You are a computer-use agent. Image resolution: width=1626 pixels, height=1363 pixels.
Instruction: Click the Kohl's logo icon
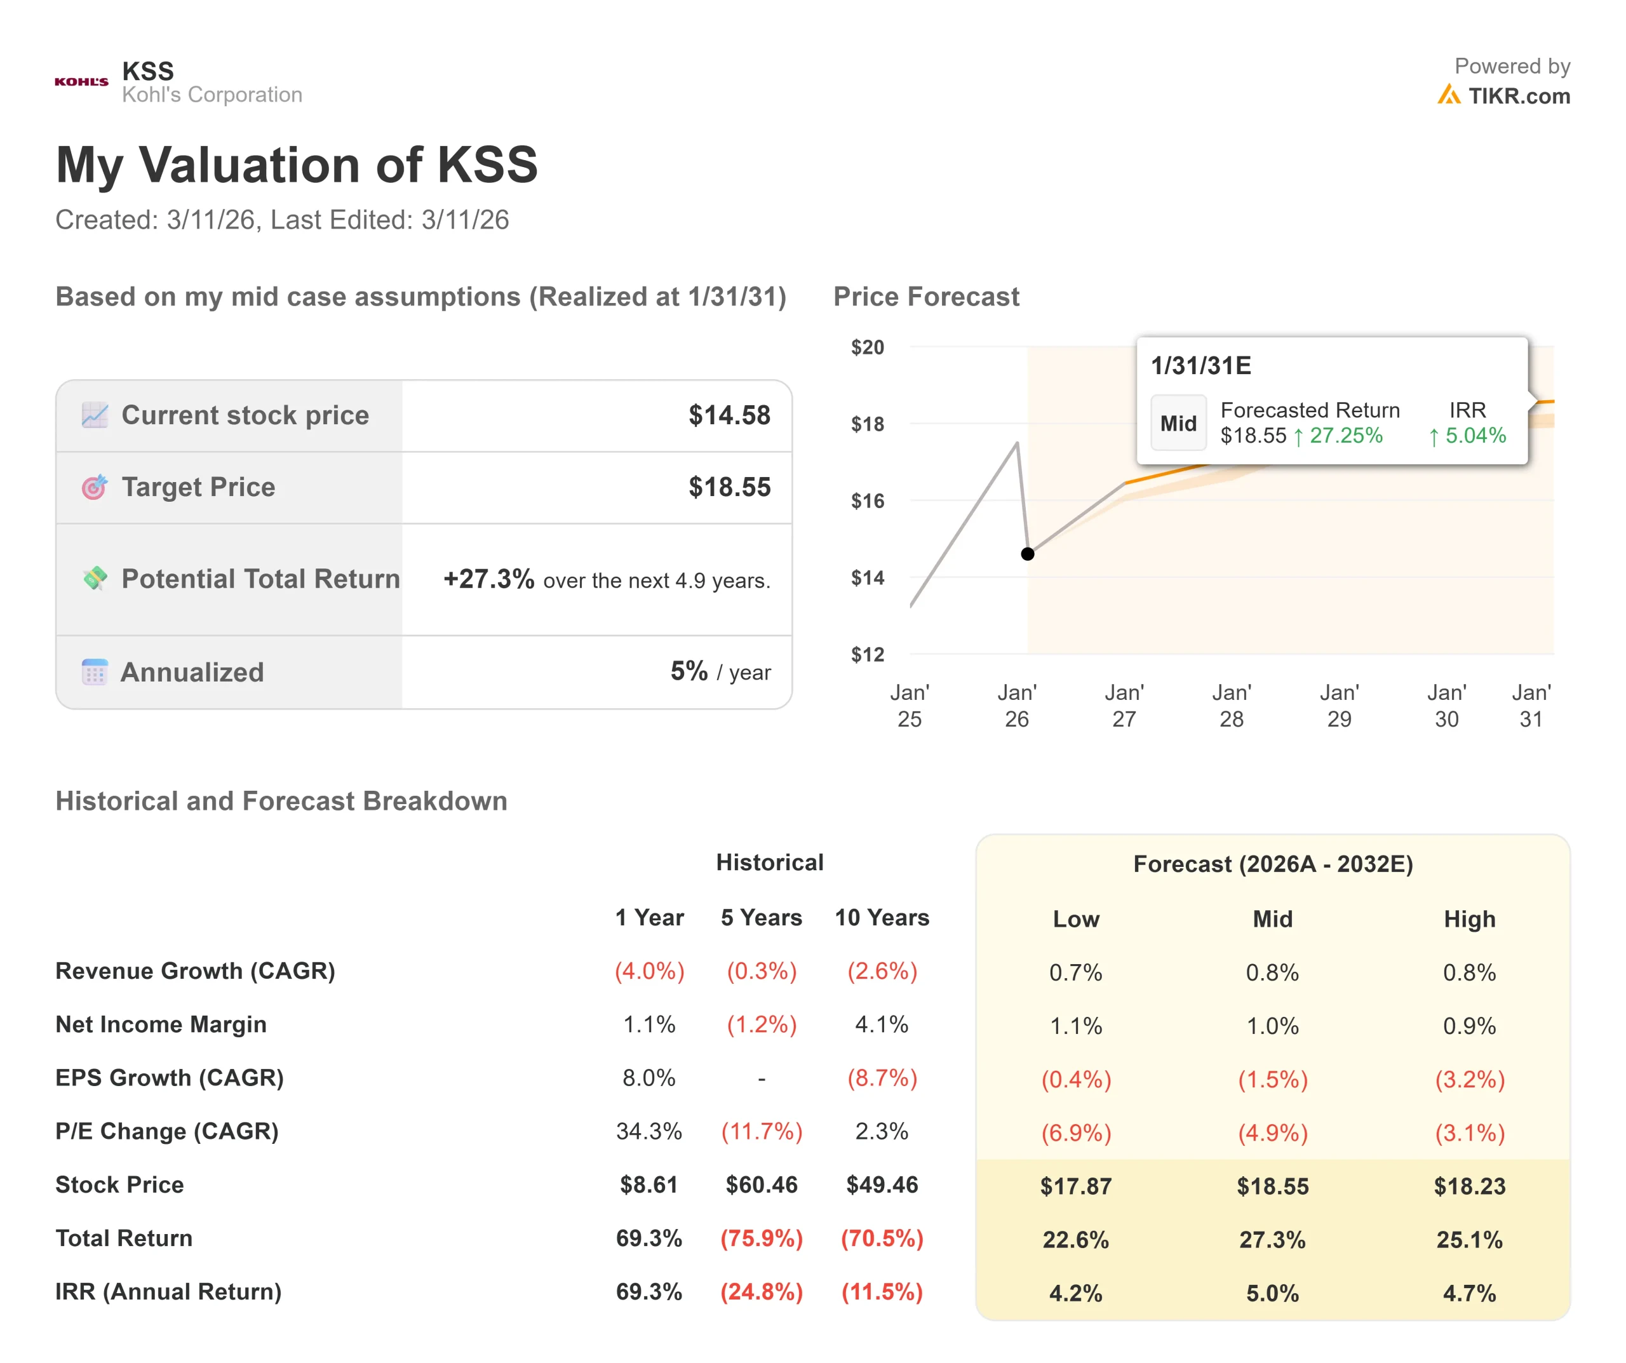pos(81,81)
